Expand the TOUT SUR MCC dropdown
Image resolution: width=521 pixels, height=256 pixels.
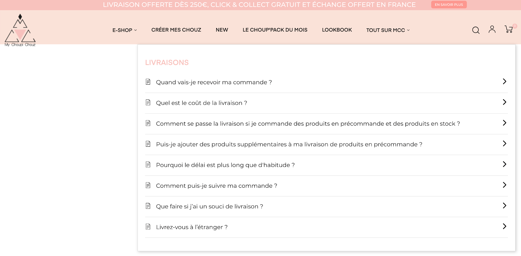pyautogui.click(x=387, y=30)
